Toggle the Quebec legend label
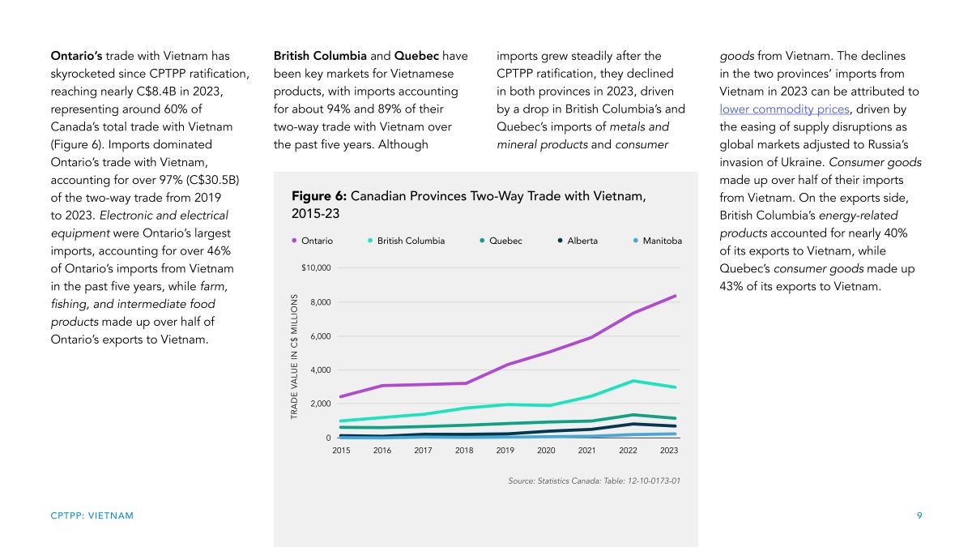Screen dimensions: 972x547 pos(505,241)
